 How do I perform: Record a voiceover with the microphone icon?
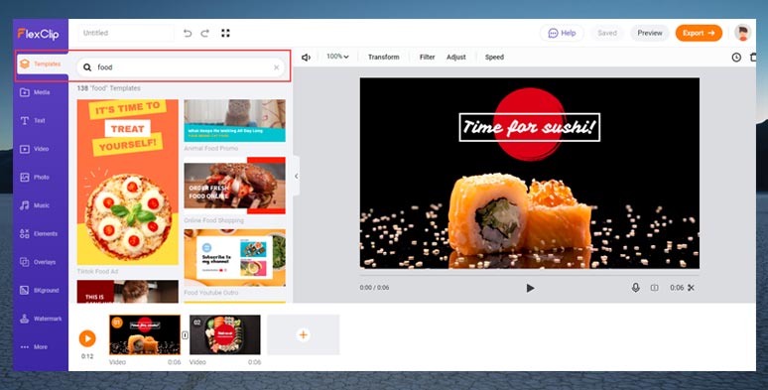click(x=635, y=288)
